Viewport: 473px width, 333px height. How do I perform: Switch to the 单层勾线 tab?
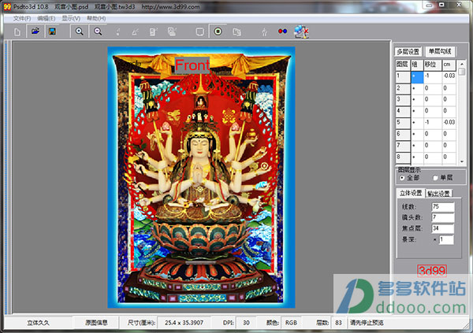(x=440, y=51)
